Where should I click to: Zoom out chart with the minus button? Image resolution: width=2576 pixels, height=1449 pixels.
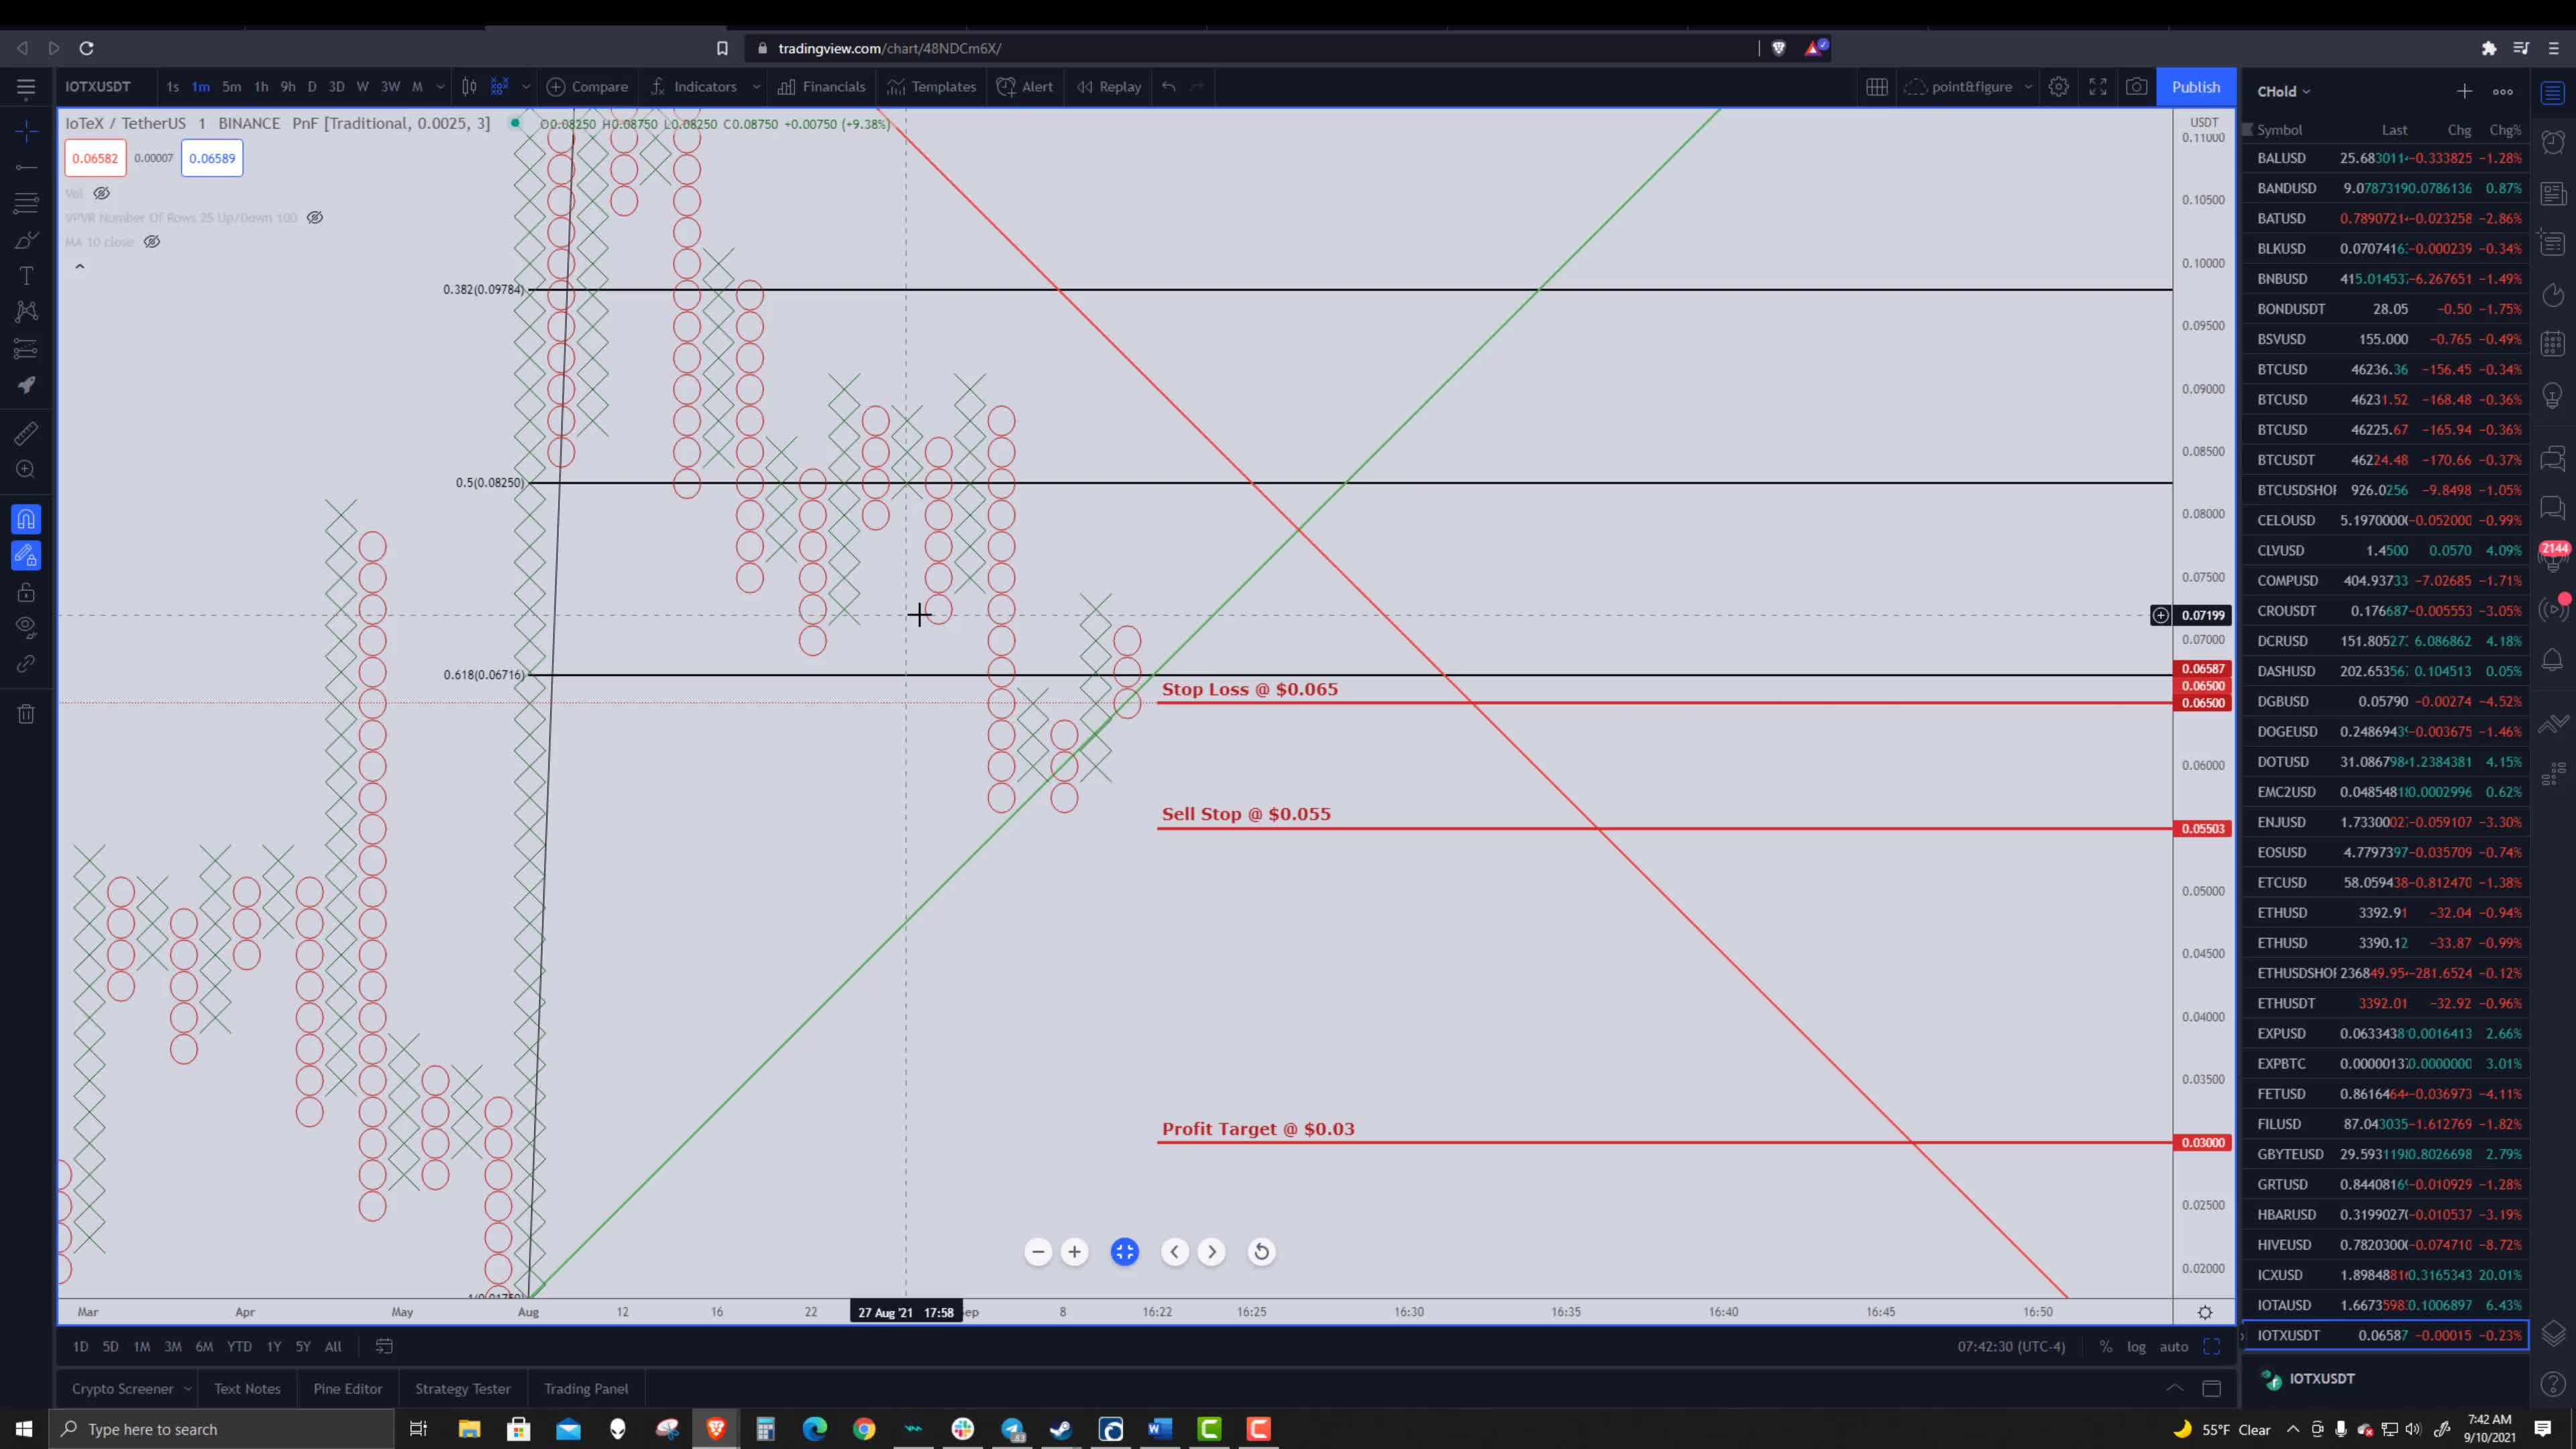click(x=1038, y=1252)
